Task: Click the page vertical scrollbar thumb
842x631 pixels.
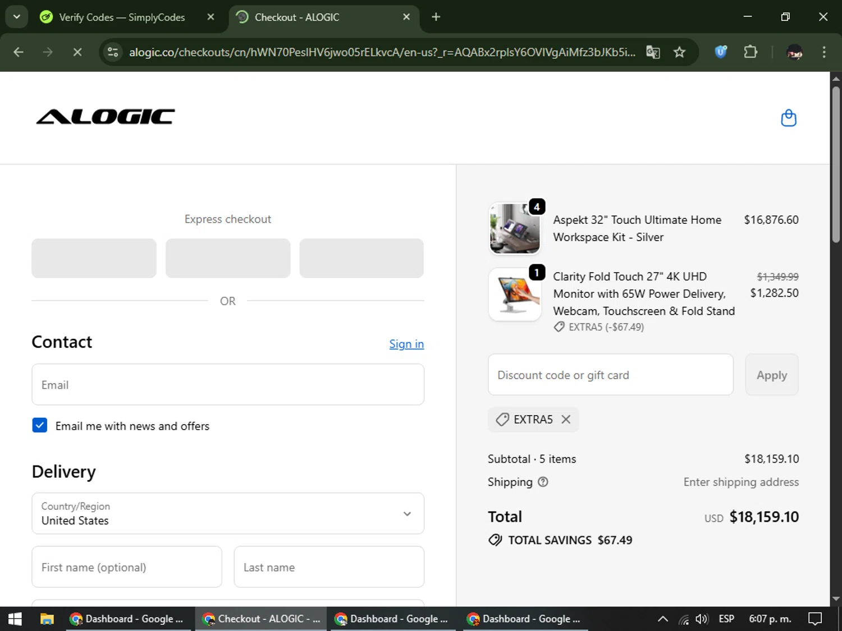Action: (836, 164)
